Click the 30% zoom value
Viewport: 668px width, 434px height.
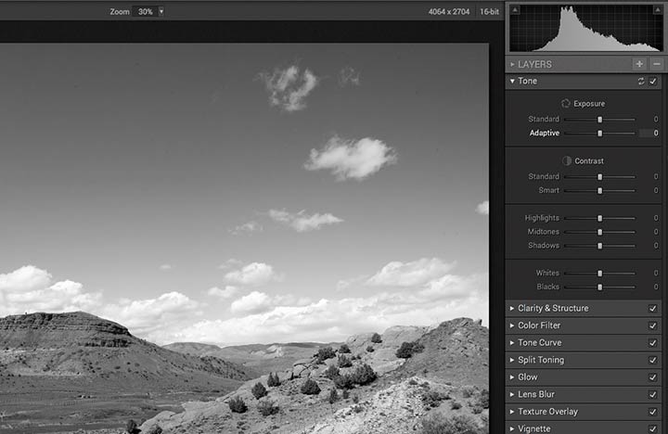pos(145,11)
